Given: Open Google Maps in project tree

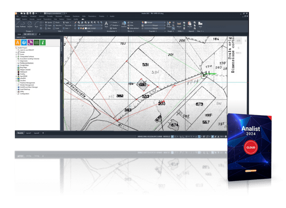Looking at the screenshot, I should tap(23, 65).
